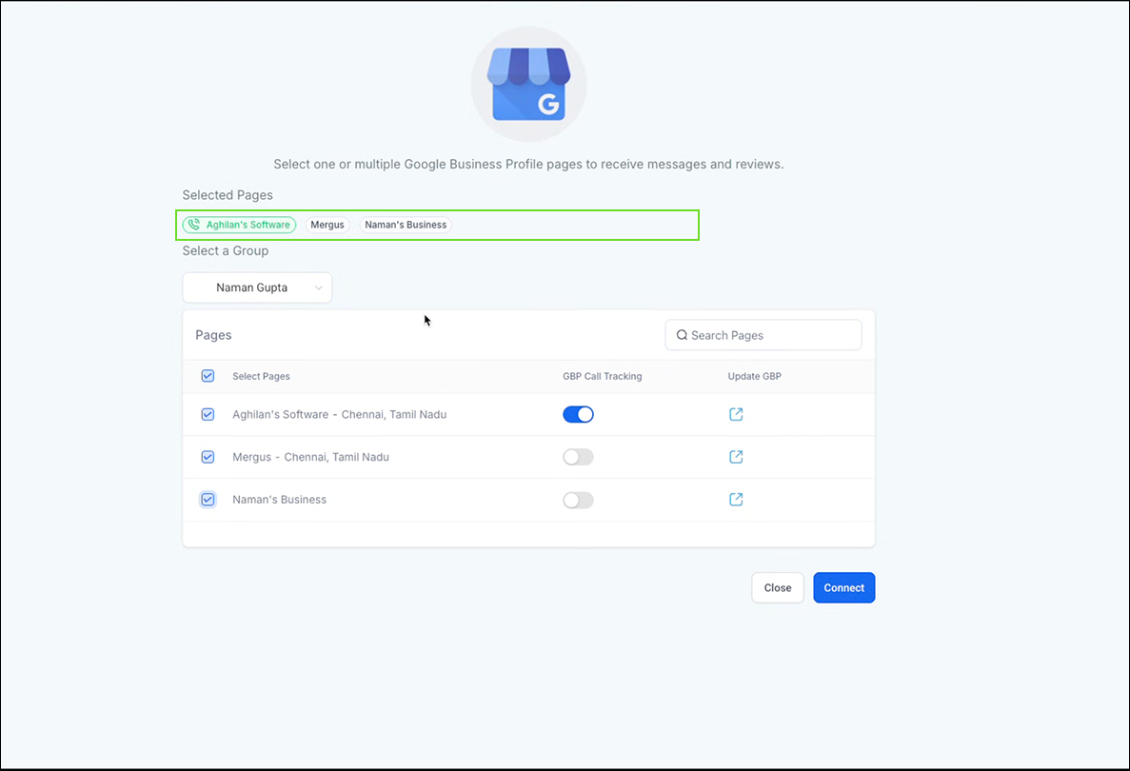Image resolution: width=1130 pixels, height=771 pixels.
Task: Click Naman's Business chip in Selected Pages
Action: tap(406, 225)
